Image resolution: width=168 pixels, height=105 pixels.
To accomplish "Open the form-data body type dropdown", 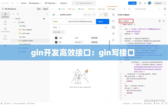I will coord(58,32).
